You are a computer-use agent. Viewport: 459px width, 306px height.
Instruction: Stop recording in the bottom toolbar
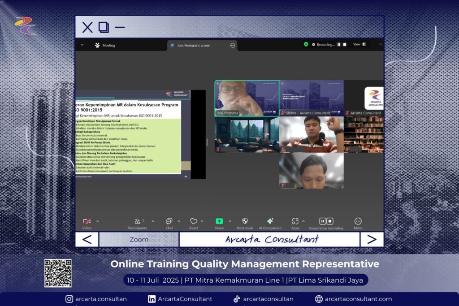[330, 221]
